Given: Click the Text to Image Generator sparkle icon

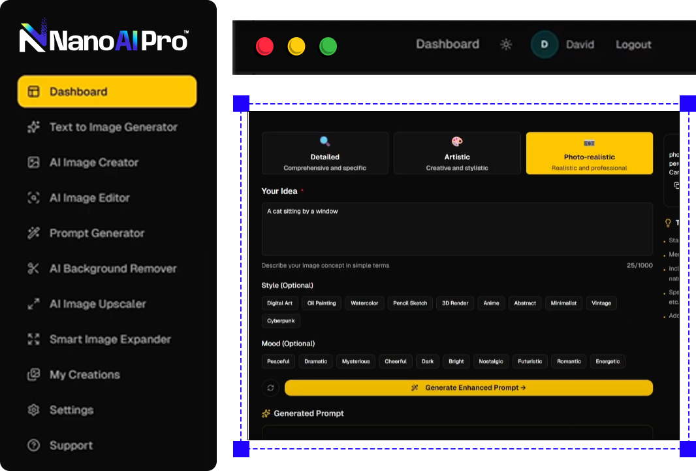Looking at the screenshot, I should [33, 127].
